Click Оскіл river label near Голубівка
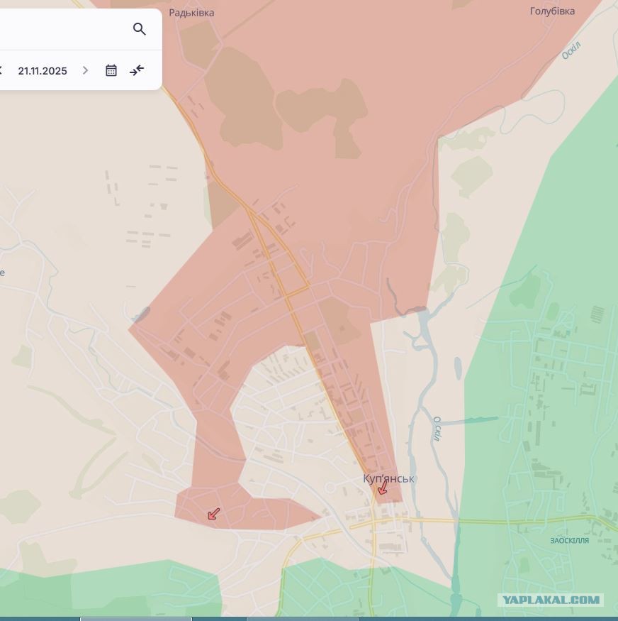The image size is (618, 621). 571,50
